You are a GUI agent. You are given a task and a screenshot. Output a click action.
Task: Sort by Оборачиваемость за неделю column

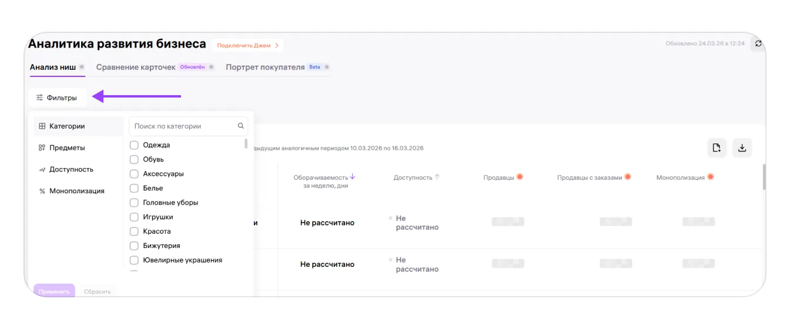coord(353,177)
